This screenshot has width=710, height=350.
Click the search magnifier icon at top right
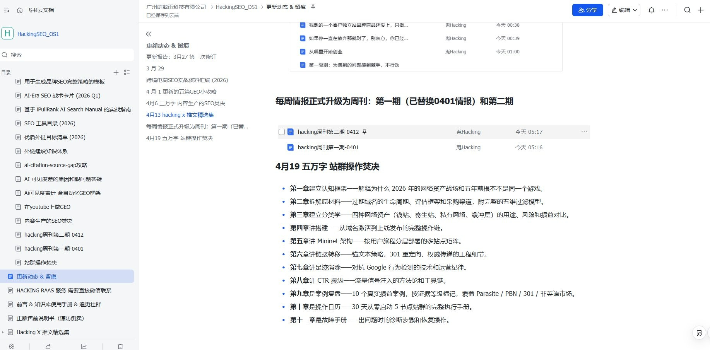[687, 10]
